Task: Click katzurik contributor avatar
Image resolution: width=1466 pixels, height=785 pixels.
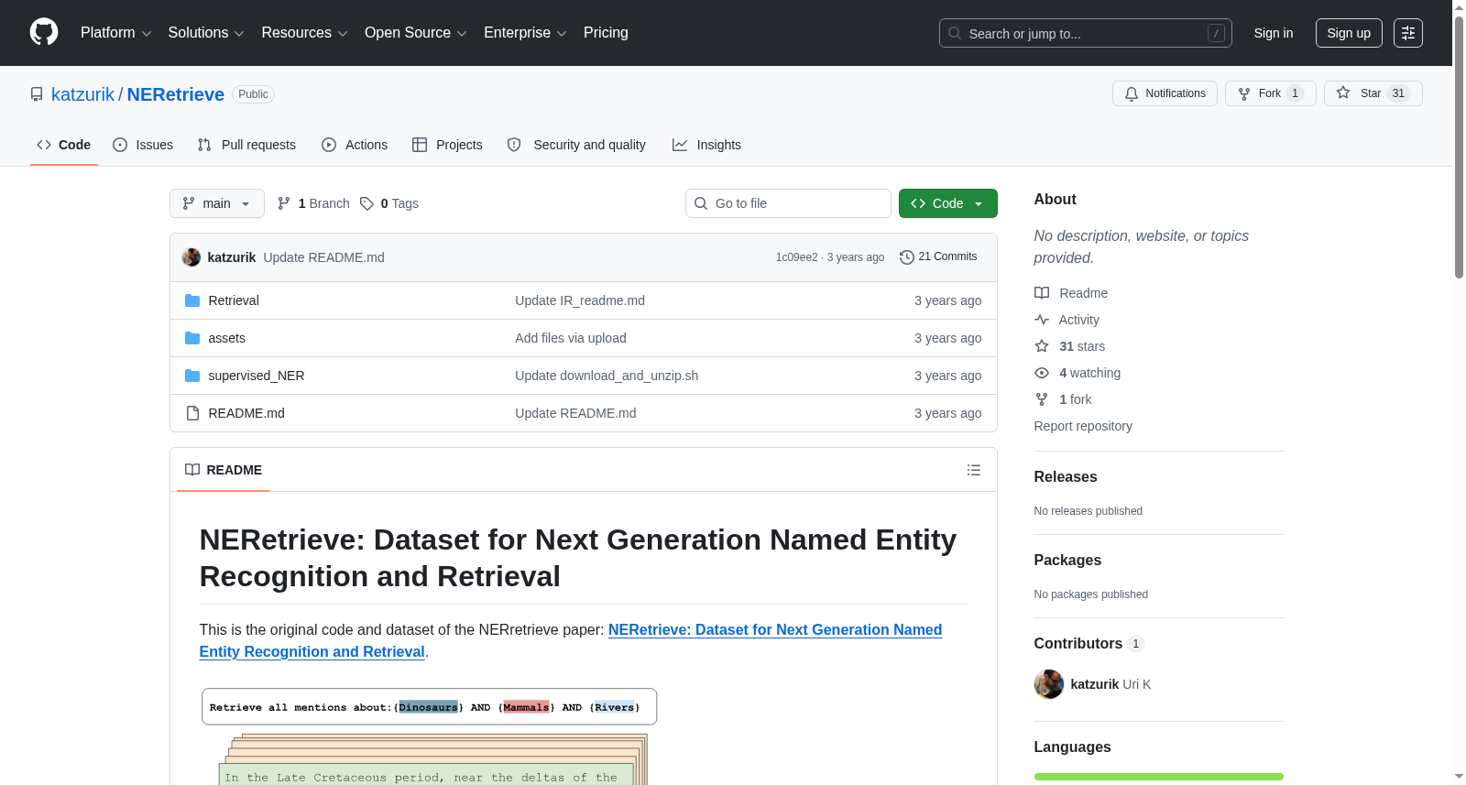Action: coord(1049,684)
